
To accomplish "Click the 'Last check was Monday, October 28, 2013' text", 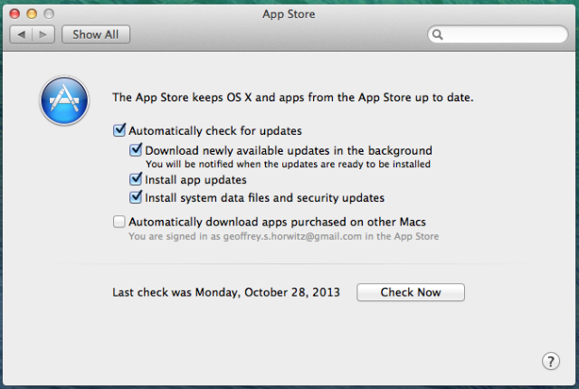I will [x=226, y=292].
